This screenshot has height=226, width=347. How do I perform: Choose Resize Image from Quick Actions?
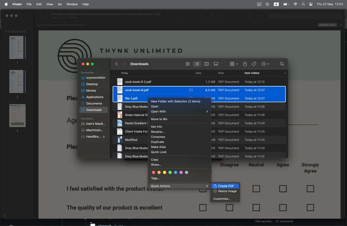225,191
